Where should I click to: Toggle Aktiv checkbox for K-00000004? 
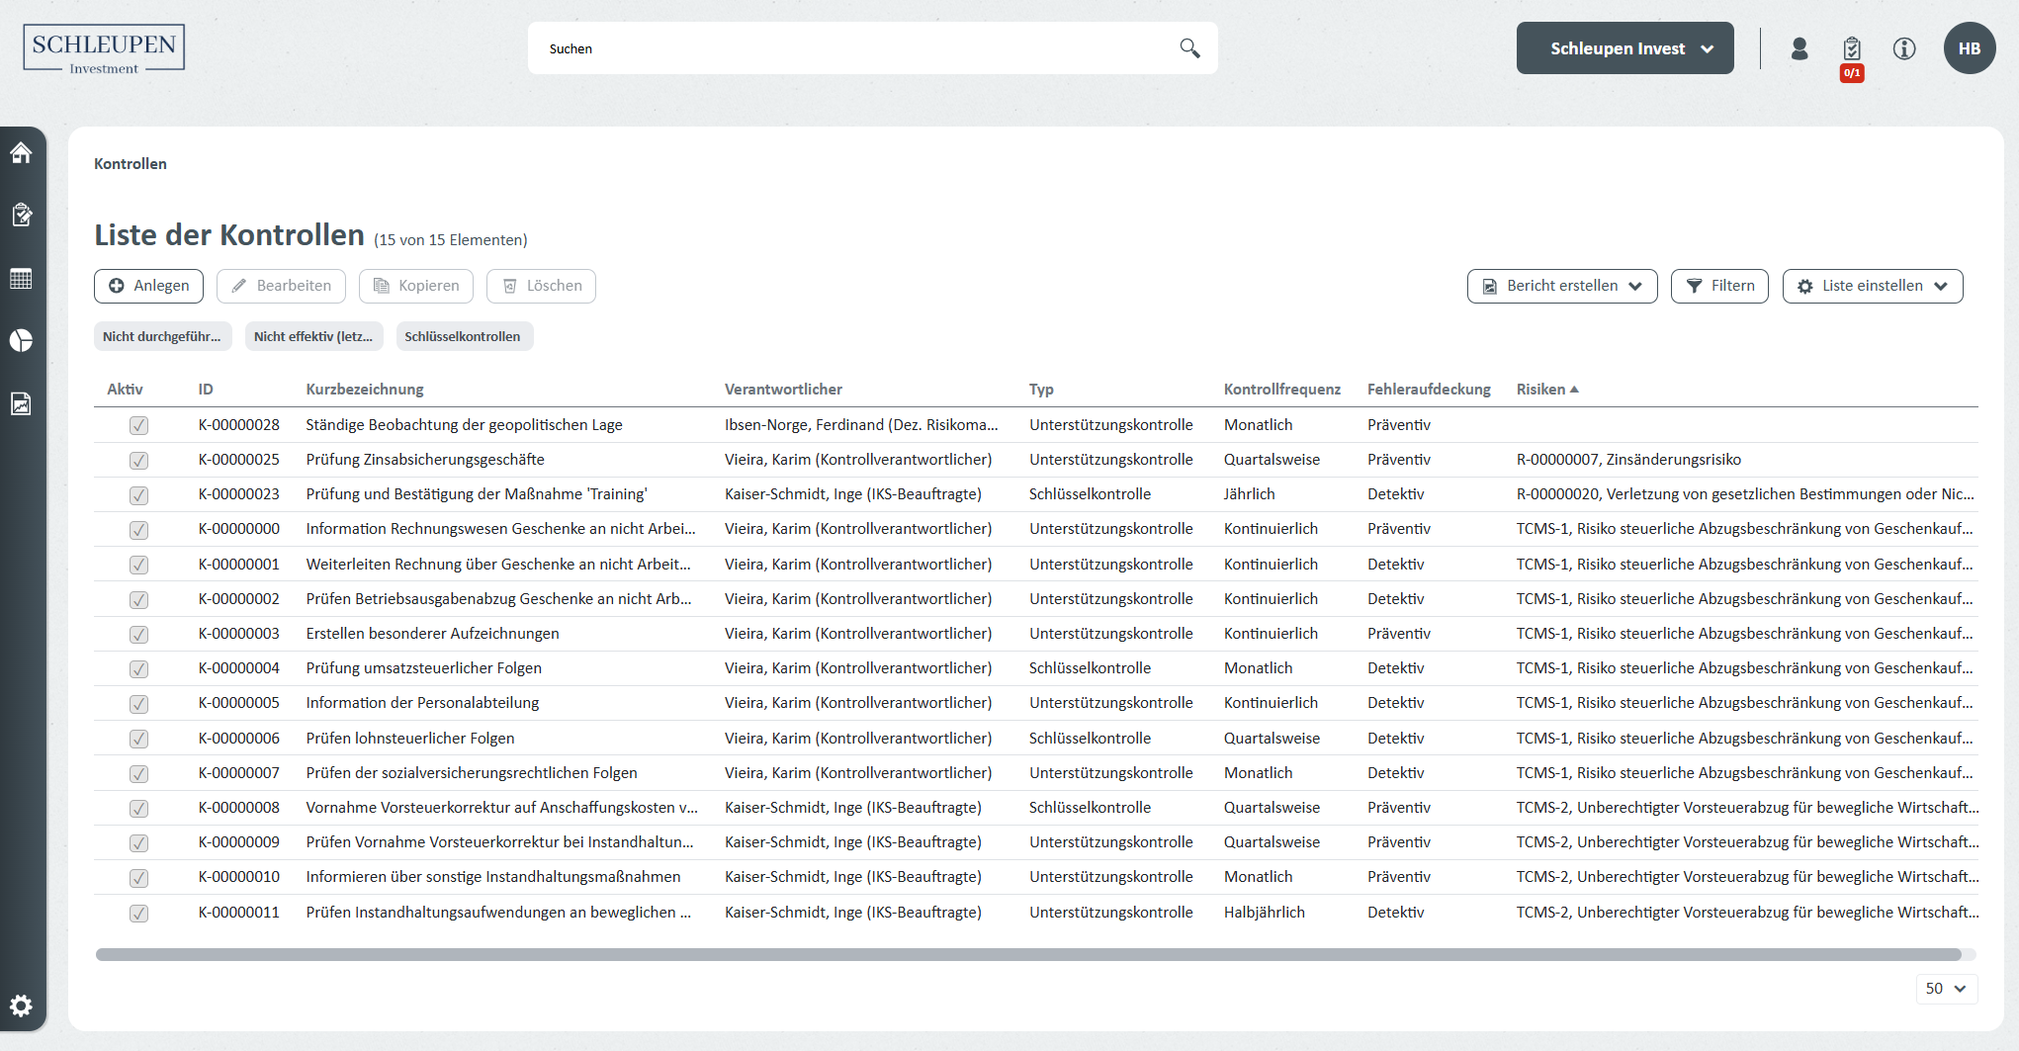pos(138,669)
